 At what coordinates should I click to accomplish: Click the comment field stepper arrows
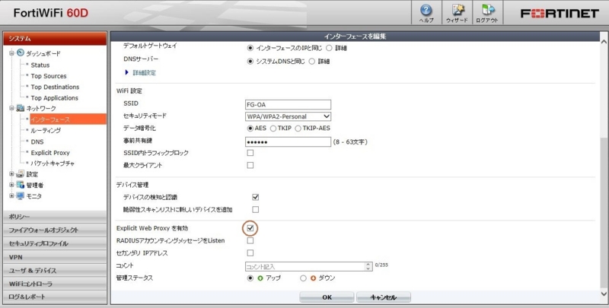[x=368, y=266]
